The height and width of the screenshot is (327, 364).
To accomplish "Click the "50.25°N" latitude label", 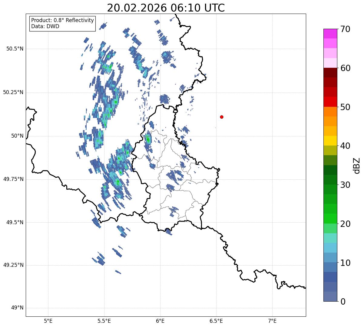I will (x=13, y=92).
